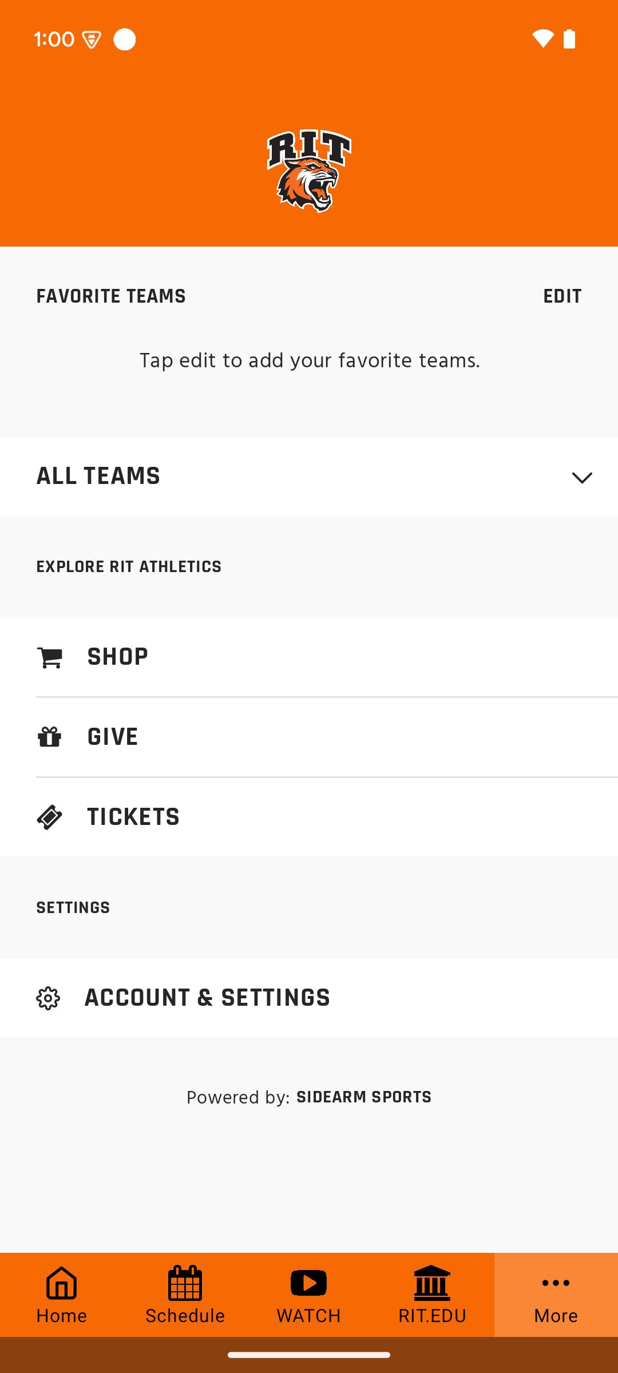Screen dimensions: 618x1373
Task: Tap the ticket icon
Action: click(49, 817)
